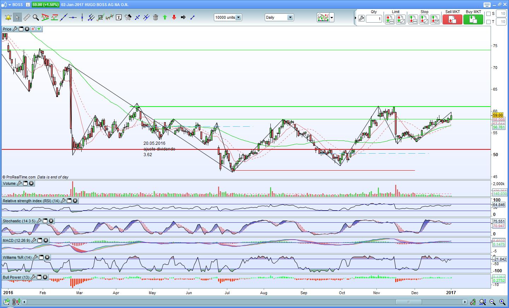Click the Sell MKT button
The width and height of the screenshot is (509, 308).
point(452,19)
